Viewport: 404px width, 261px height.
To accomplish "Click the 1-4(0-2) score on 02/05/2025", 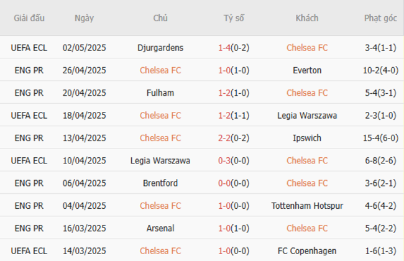I will pyautogui.click(x=234, y=48).
